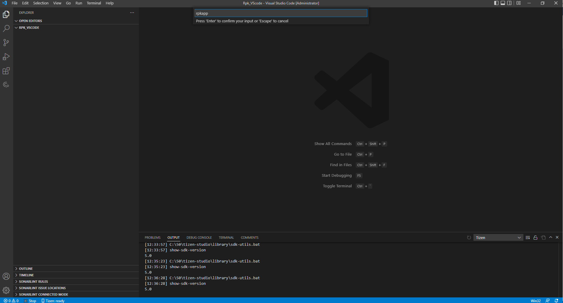
Task: Open the Output channel dropdown showing Tizen
Action: 498,238
